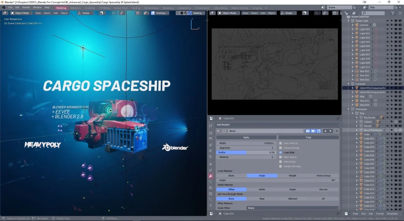Image resolution: width=404 pixels, height=221 pixels.
Task: Enable Mark Sharp checkbox
Action: [281, 162]
